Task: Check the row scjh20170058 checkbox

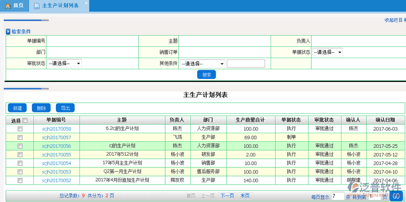Action: 19,129
